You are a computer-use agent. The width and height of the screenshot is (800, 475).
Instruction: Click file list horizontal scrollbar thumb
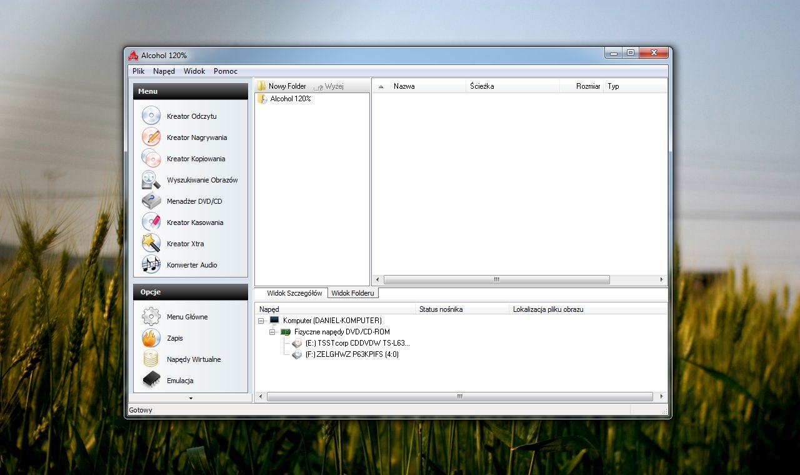click(497, 279)
